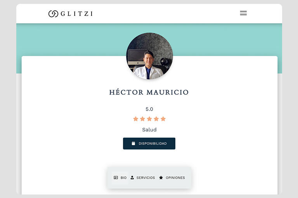Screen dimensions: 298x198
Task: Click the Disponibilidad button
Action: point(149,143)
